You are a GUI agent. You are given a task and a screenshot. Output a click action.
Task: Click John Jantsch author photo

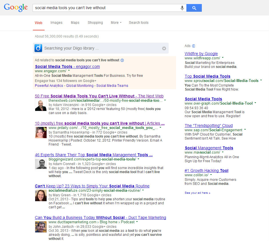[41, 227]
